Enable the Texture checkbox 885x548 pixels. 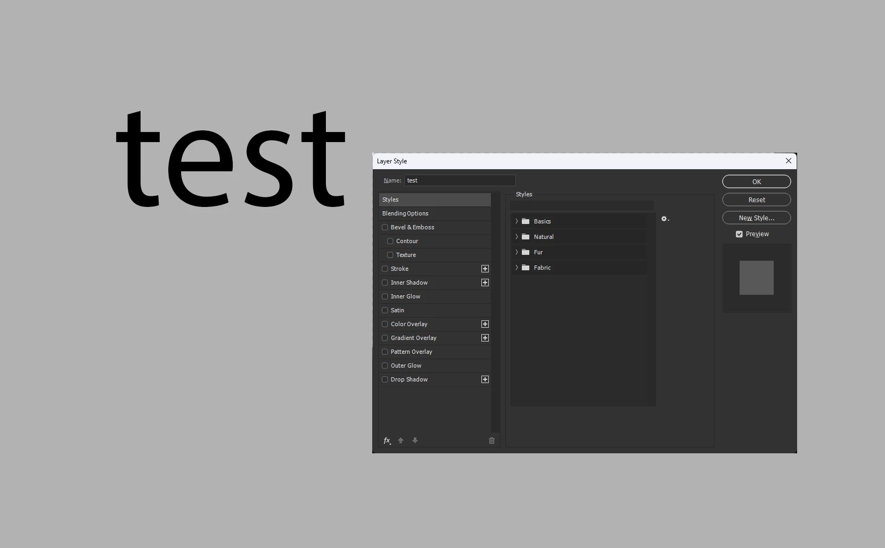tap(390, 255)
